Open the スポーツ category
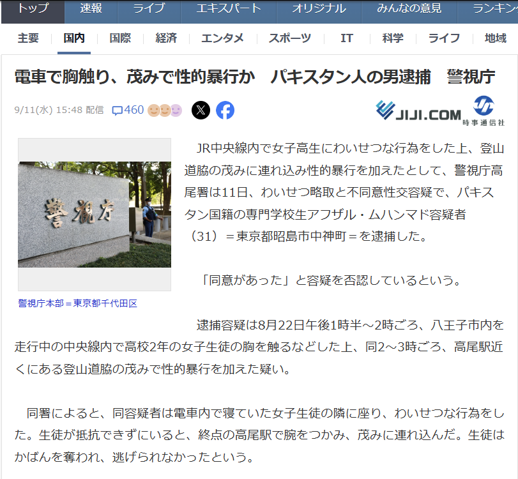Screen dimensions: 518x479 click(290, 38)
